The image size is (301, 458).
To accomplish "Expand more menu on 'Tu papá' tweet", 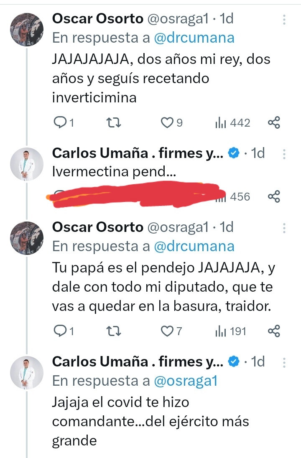I will click(284, 228).
